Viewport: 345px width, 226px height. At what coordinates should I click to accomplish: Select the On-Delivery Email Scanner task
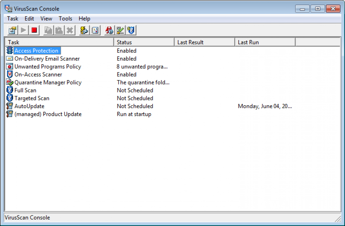[x=47, y=59]
